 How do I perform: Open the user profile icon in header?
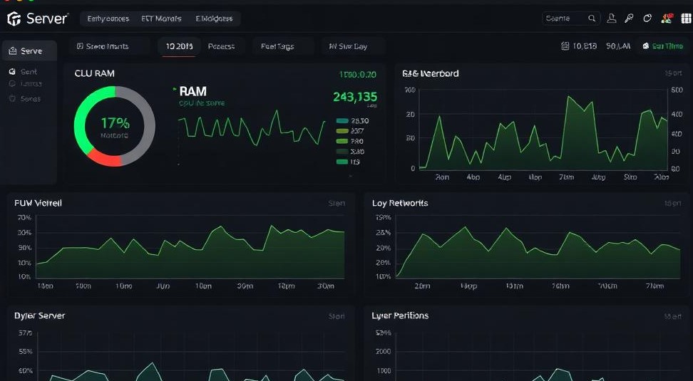pyautogui.click(x=611, y=19)
